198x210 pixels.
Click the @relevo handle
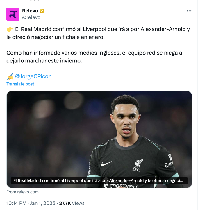pyautogui.click(x=31, y=17)
